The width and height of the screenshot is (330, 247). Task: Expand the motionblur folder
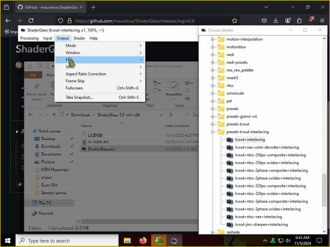pyautogui.click(x=212, y=47)
